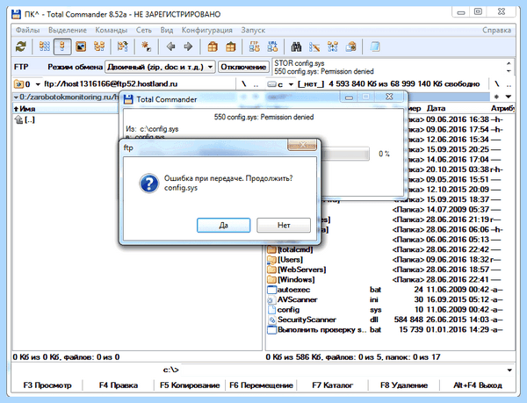This screenshot has height=403, width=527.
Task: Confirm with the Да button
Action: pos(223,225)
